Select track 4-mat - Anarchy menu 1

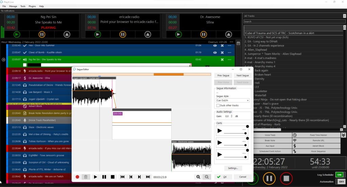coord(260,62)
